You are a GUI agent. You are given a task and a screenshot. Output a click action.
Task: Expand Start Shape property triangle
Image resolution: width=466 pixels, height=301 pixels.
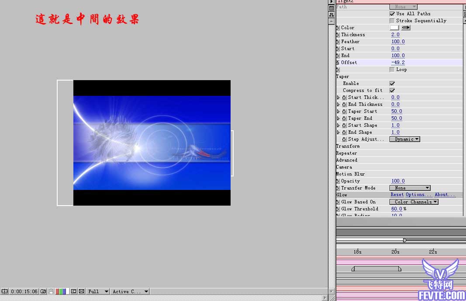click(338, 125)
